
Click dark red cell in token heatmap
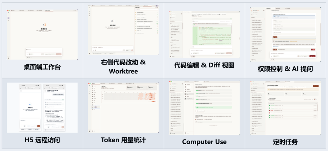point(152,98)
